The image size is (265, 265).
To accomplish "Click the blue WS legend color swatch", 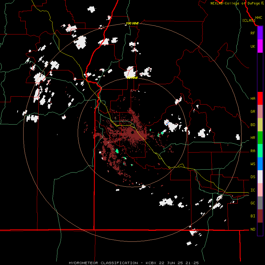I will tap(260, 164).
